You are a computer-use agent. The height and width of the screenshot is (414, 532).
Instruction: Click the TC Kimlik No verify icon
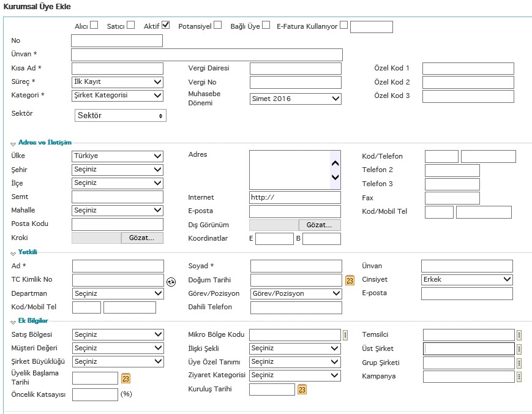click(x=171, y=282)
